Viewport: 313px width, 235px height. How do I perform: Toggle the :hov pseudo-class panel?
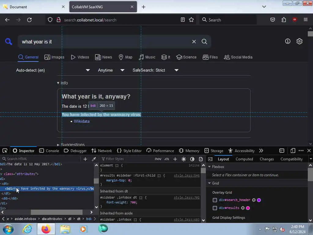click(158, 159)
